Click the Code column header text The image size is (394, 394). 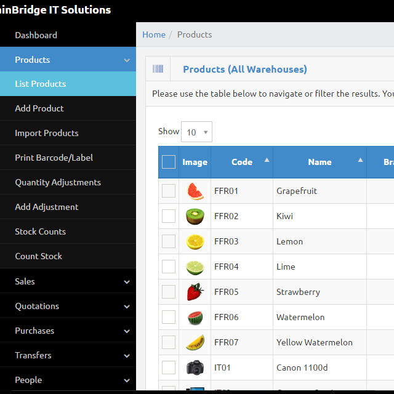pos(242,162)
